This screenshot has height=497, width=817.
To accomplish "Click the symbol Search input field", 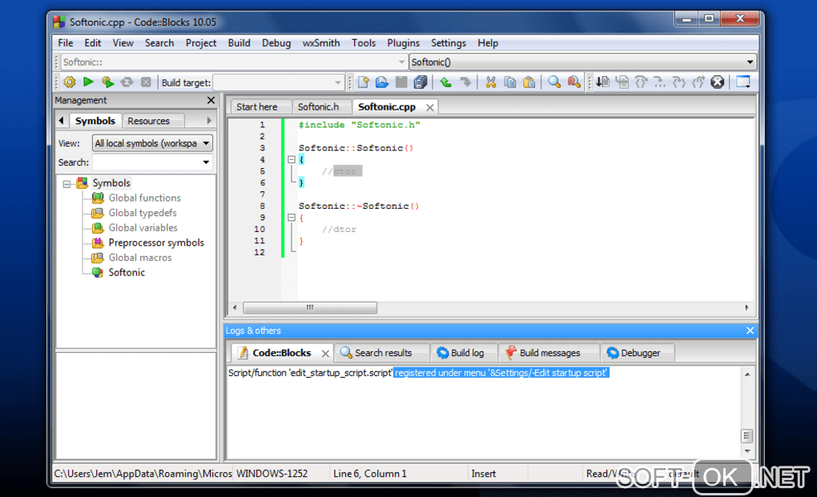I will click(147, 162).
